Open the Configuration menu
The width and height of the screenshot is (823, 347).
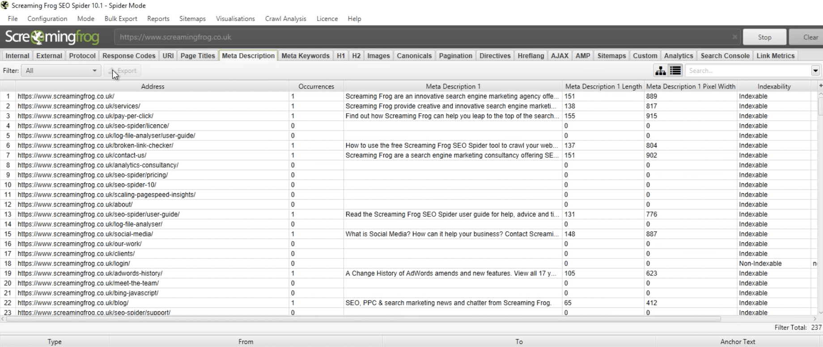click(x=47, y=19)
